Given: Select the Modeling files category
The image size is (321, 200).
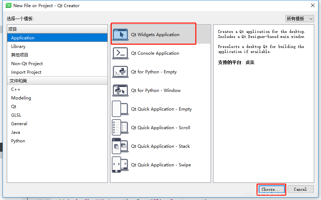Looking at the screenshot, I should click(x=57, y=98).
